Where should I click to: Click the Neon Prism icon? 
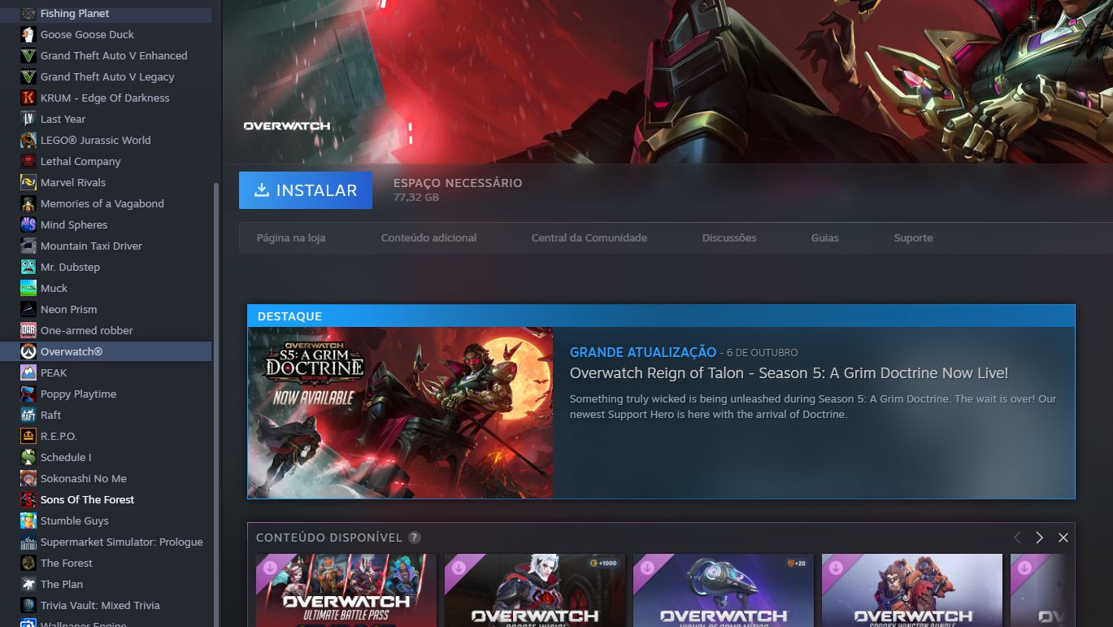(x=28, y=309)
